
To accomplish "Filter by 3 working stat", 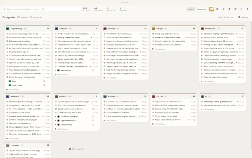I will coord(123,9).
